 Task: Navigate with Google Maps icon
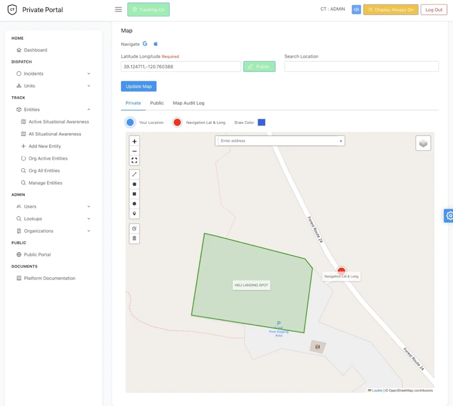pos(145,44)
